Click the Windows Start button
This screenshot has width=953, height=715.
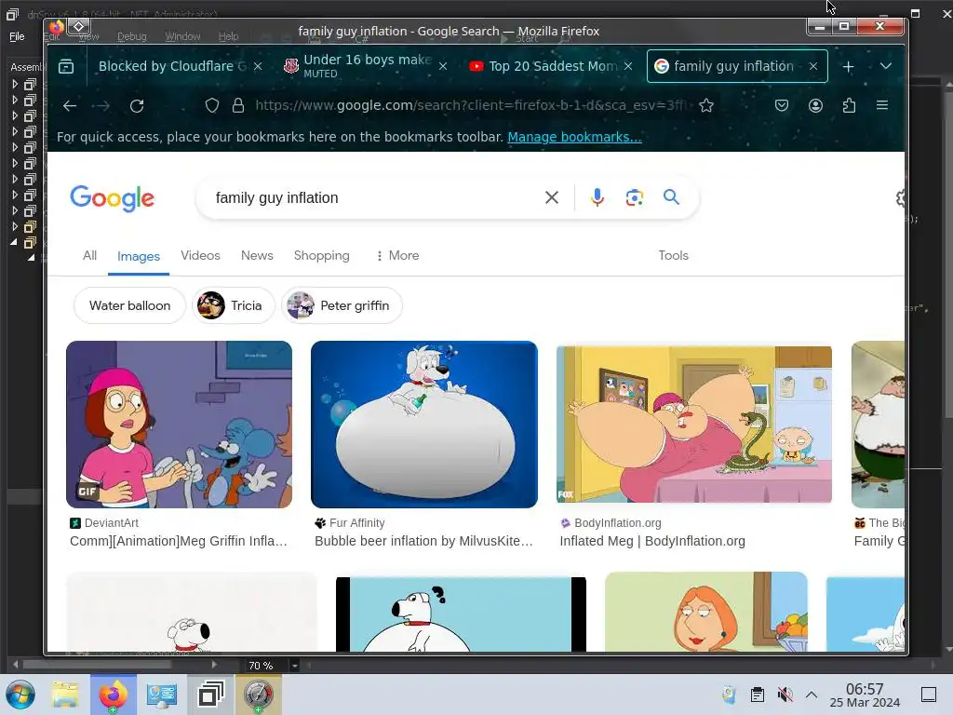(x=20, y=695)
